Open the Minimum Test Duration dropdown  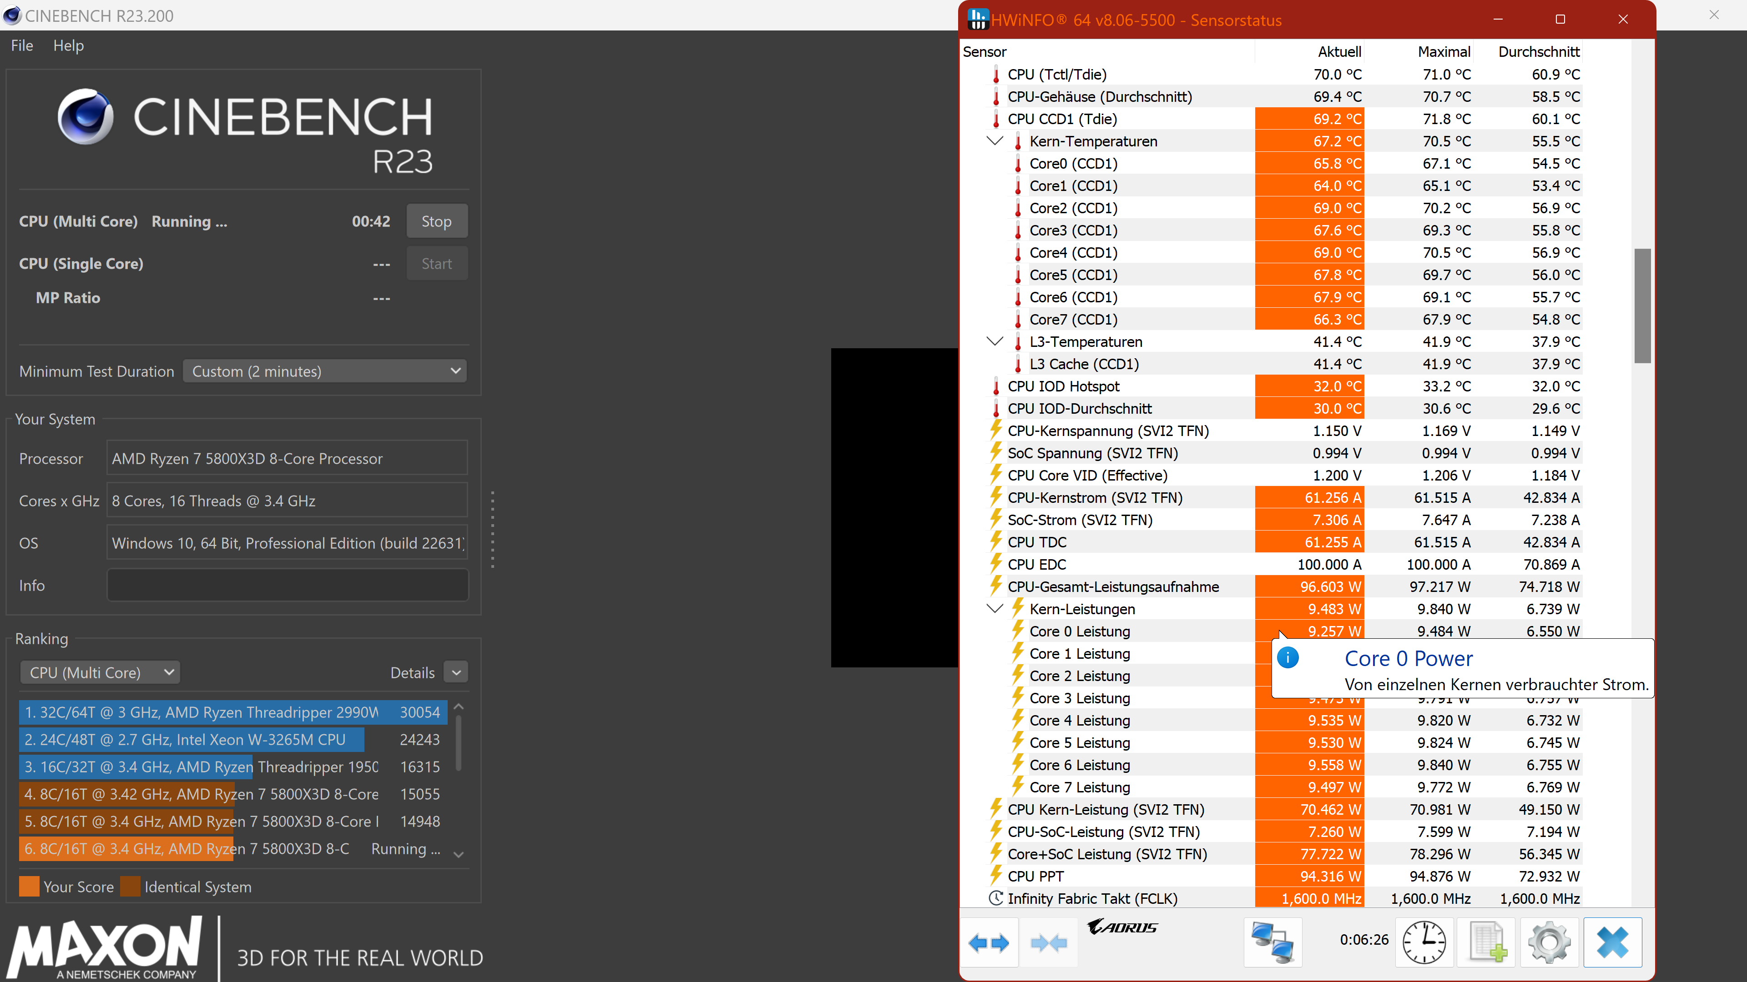tap(325, 371)
